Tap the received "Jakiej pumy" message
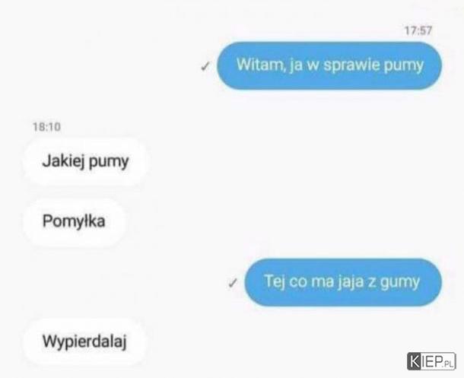The image size is (464, 378). (85, 161)
